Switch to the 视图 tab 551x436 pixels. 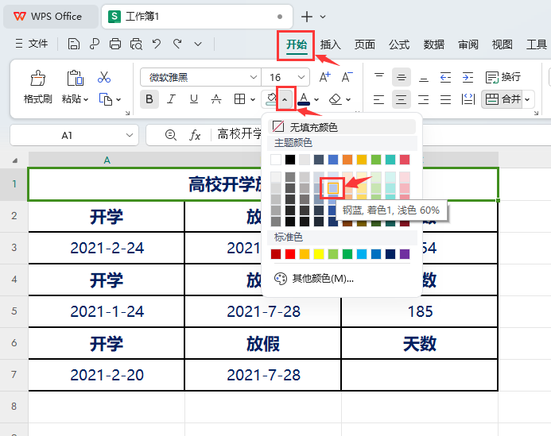point(502,44)
